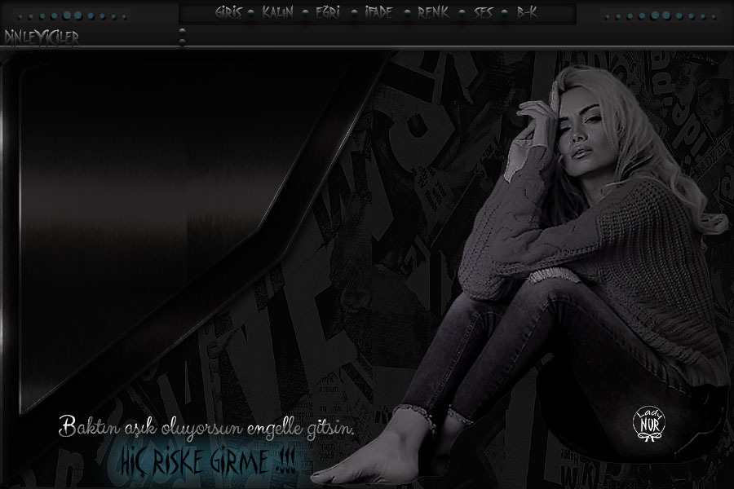Open the RENK color chooser
Screen dimensions: 734x489
pos(432,13)
